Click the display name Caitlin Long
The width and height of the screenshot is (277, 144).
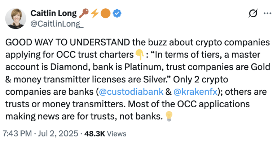(53, 14)
